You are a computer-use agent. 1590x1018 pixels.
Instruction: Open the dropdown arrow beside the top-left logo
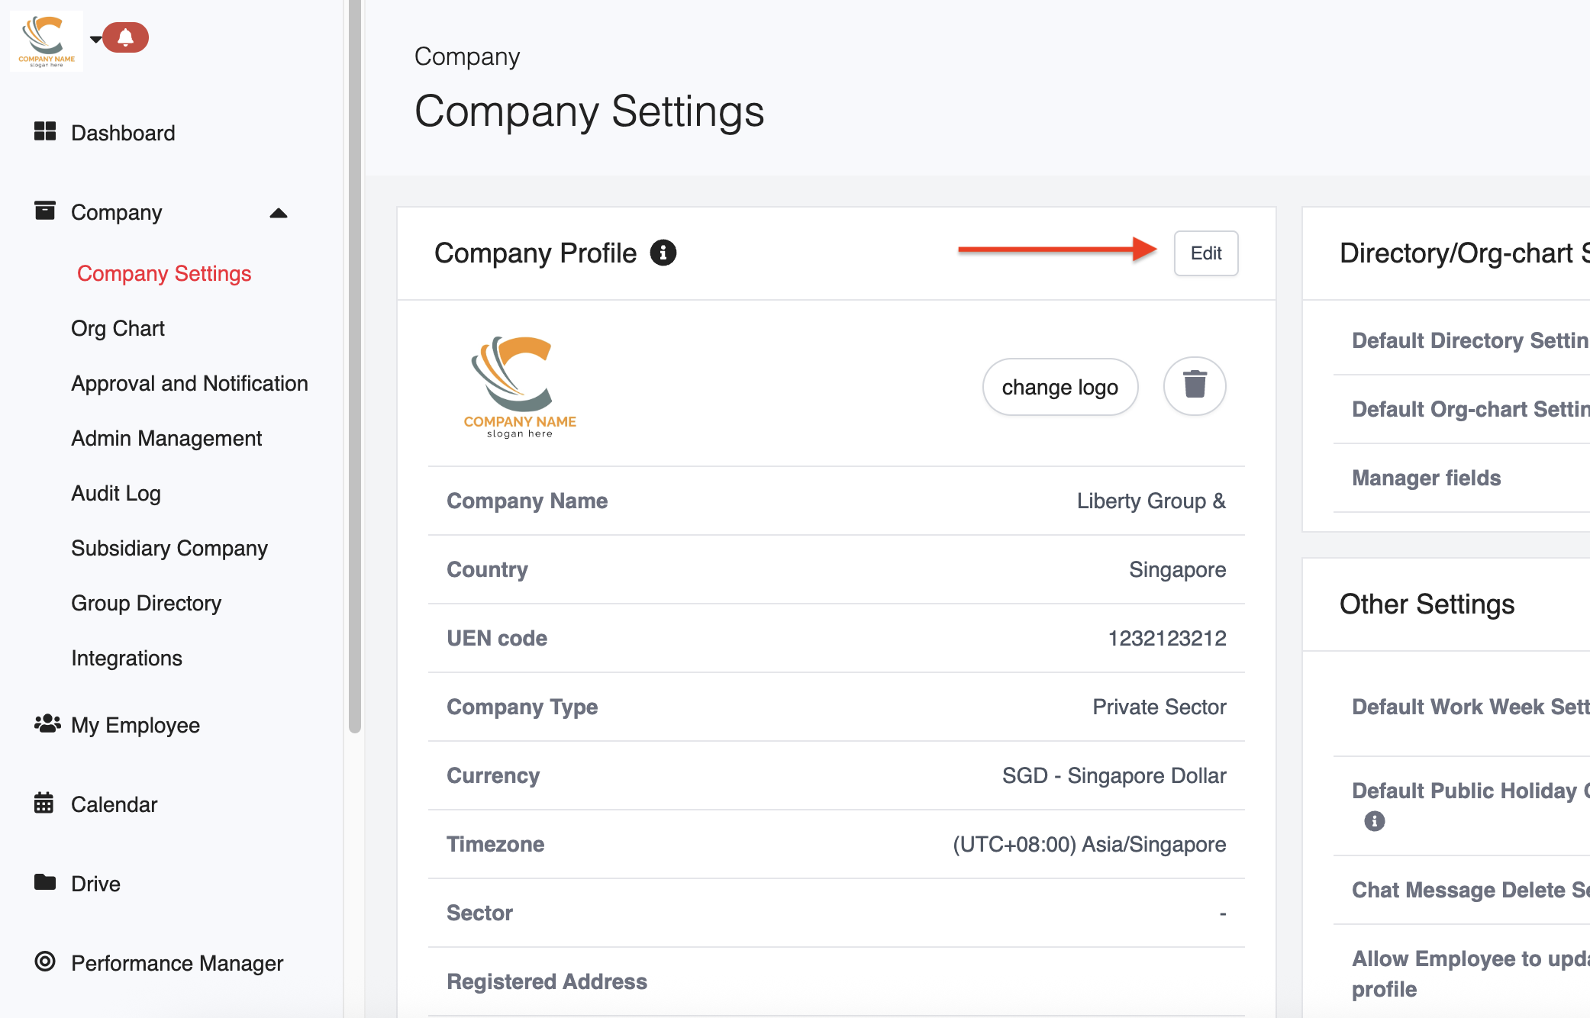coord(95,38)
